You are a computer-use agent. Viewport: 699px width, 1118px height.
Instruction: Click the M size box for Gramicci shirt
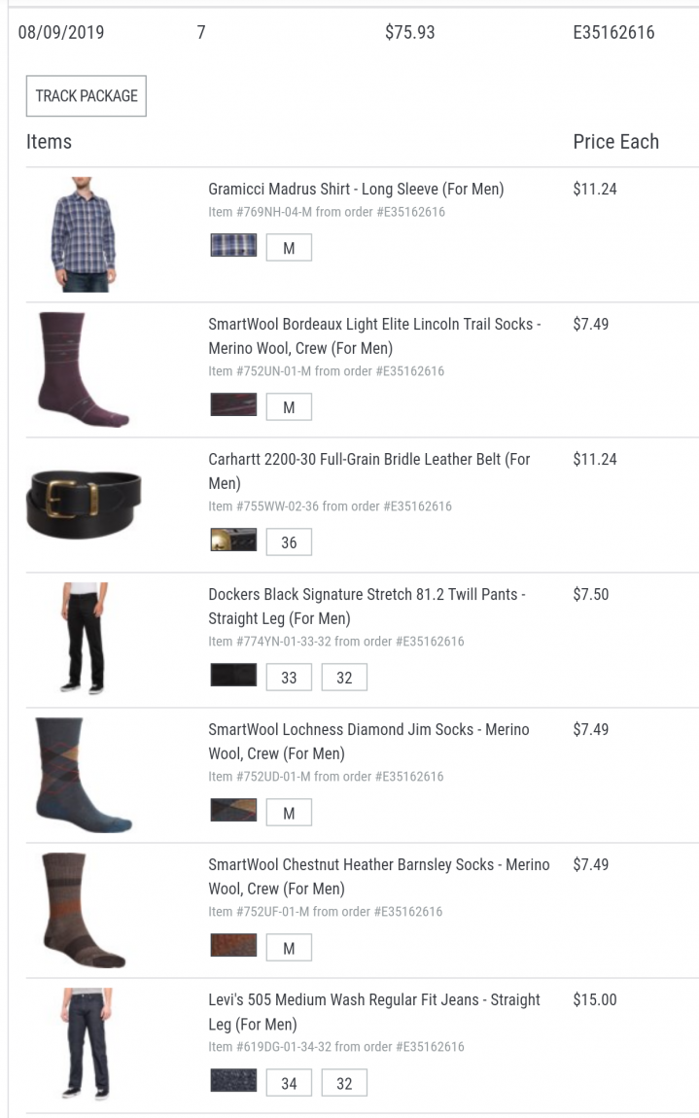pyautogui.click(x=289, y=248)
